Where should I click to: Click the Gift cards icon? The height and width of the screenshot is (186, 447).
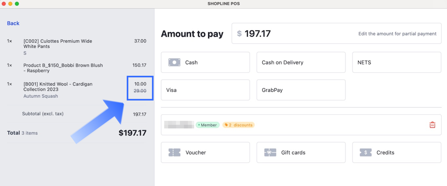[270, 153]
